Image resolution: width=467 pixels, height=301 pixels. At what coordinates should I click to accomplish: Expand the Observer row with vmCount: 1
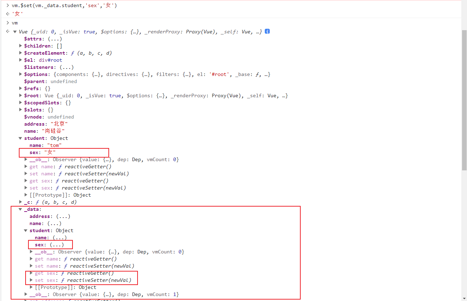[26, 294]
